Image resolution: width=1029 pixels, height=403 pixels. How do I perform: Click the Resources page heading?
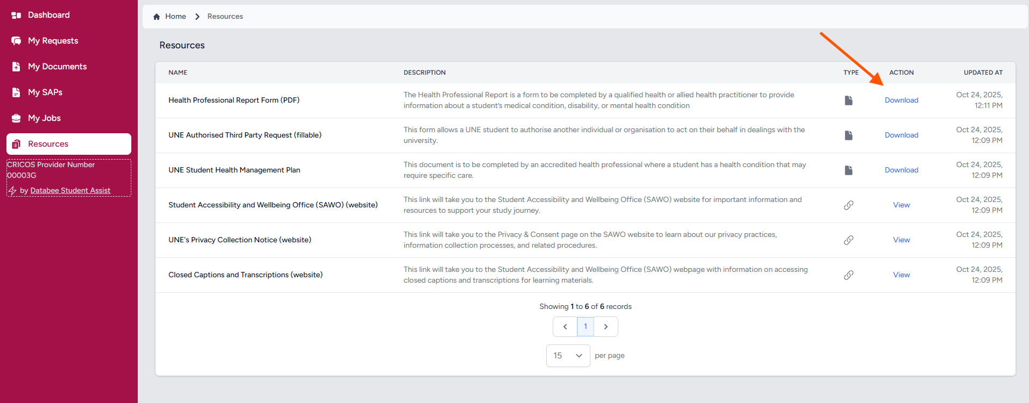click(x=182, y=46)
